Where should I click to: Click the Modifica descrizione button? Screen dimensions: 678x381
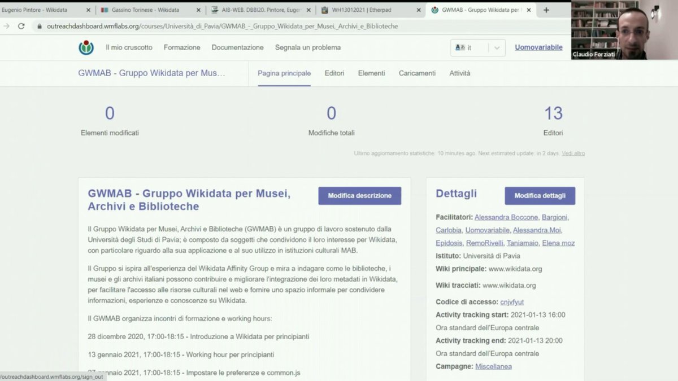coord(359,196)
